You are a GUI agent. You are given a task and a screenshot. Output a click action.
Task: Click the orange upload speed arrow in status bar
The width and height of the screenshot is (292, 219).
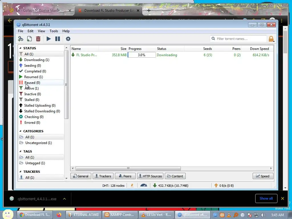coord(216,185)
